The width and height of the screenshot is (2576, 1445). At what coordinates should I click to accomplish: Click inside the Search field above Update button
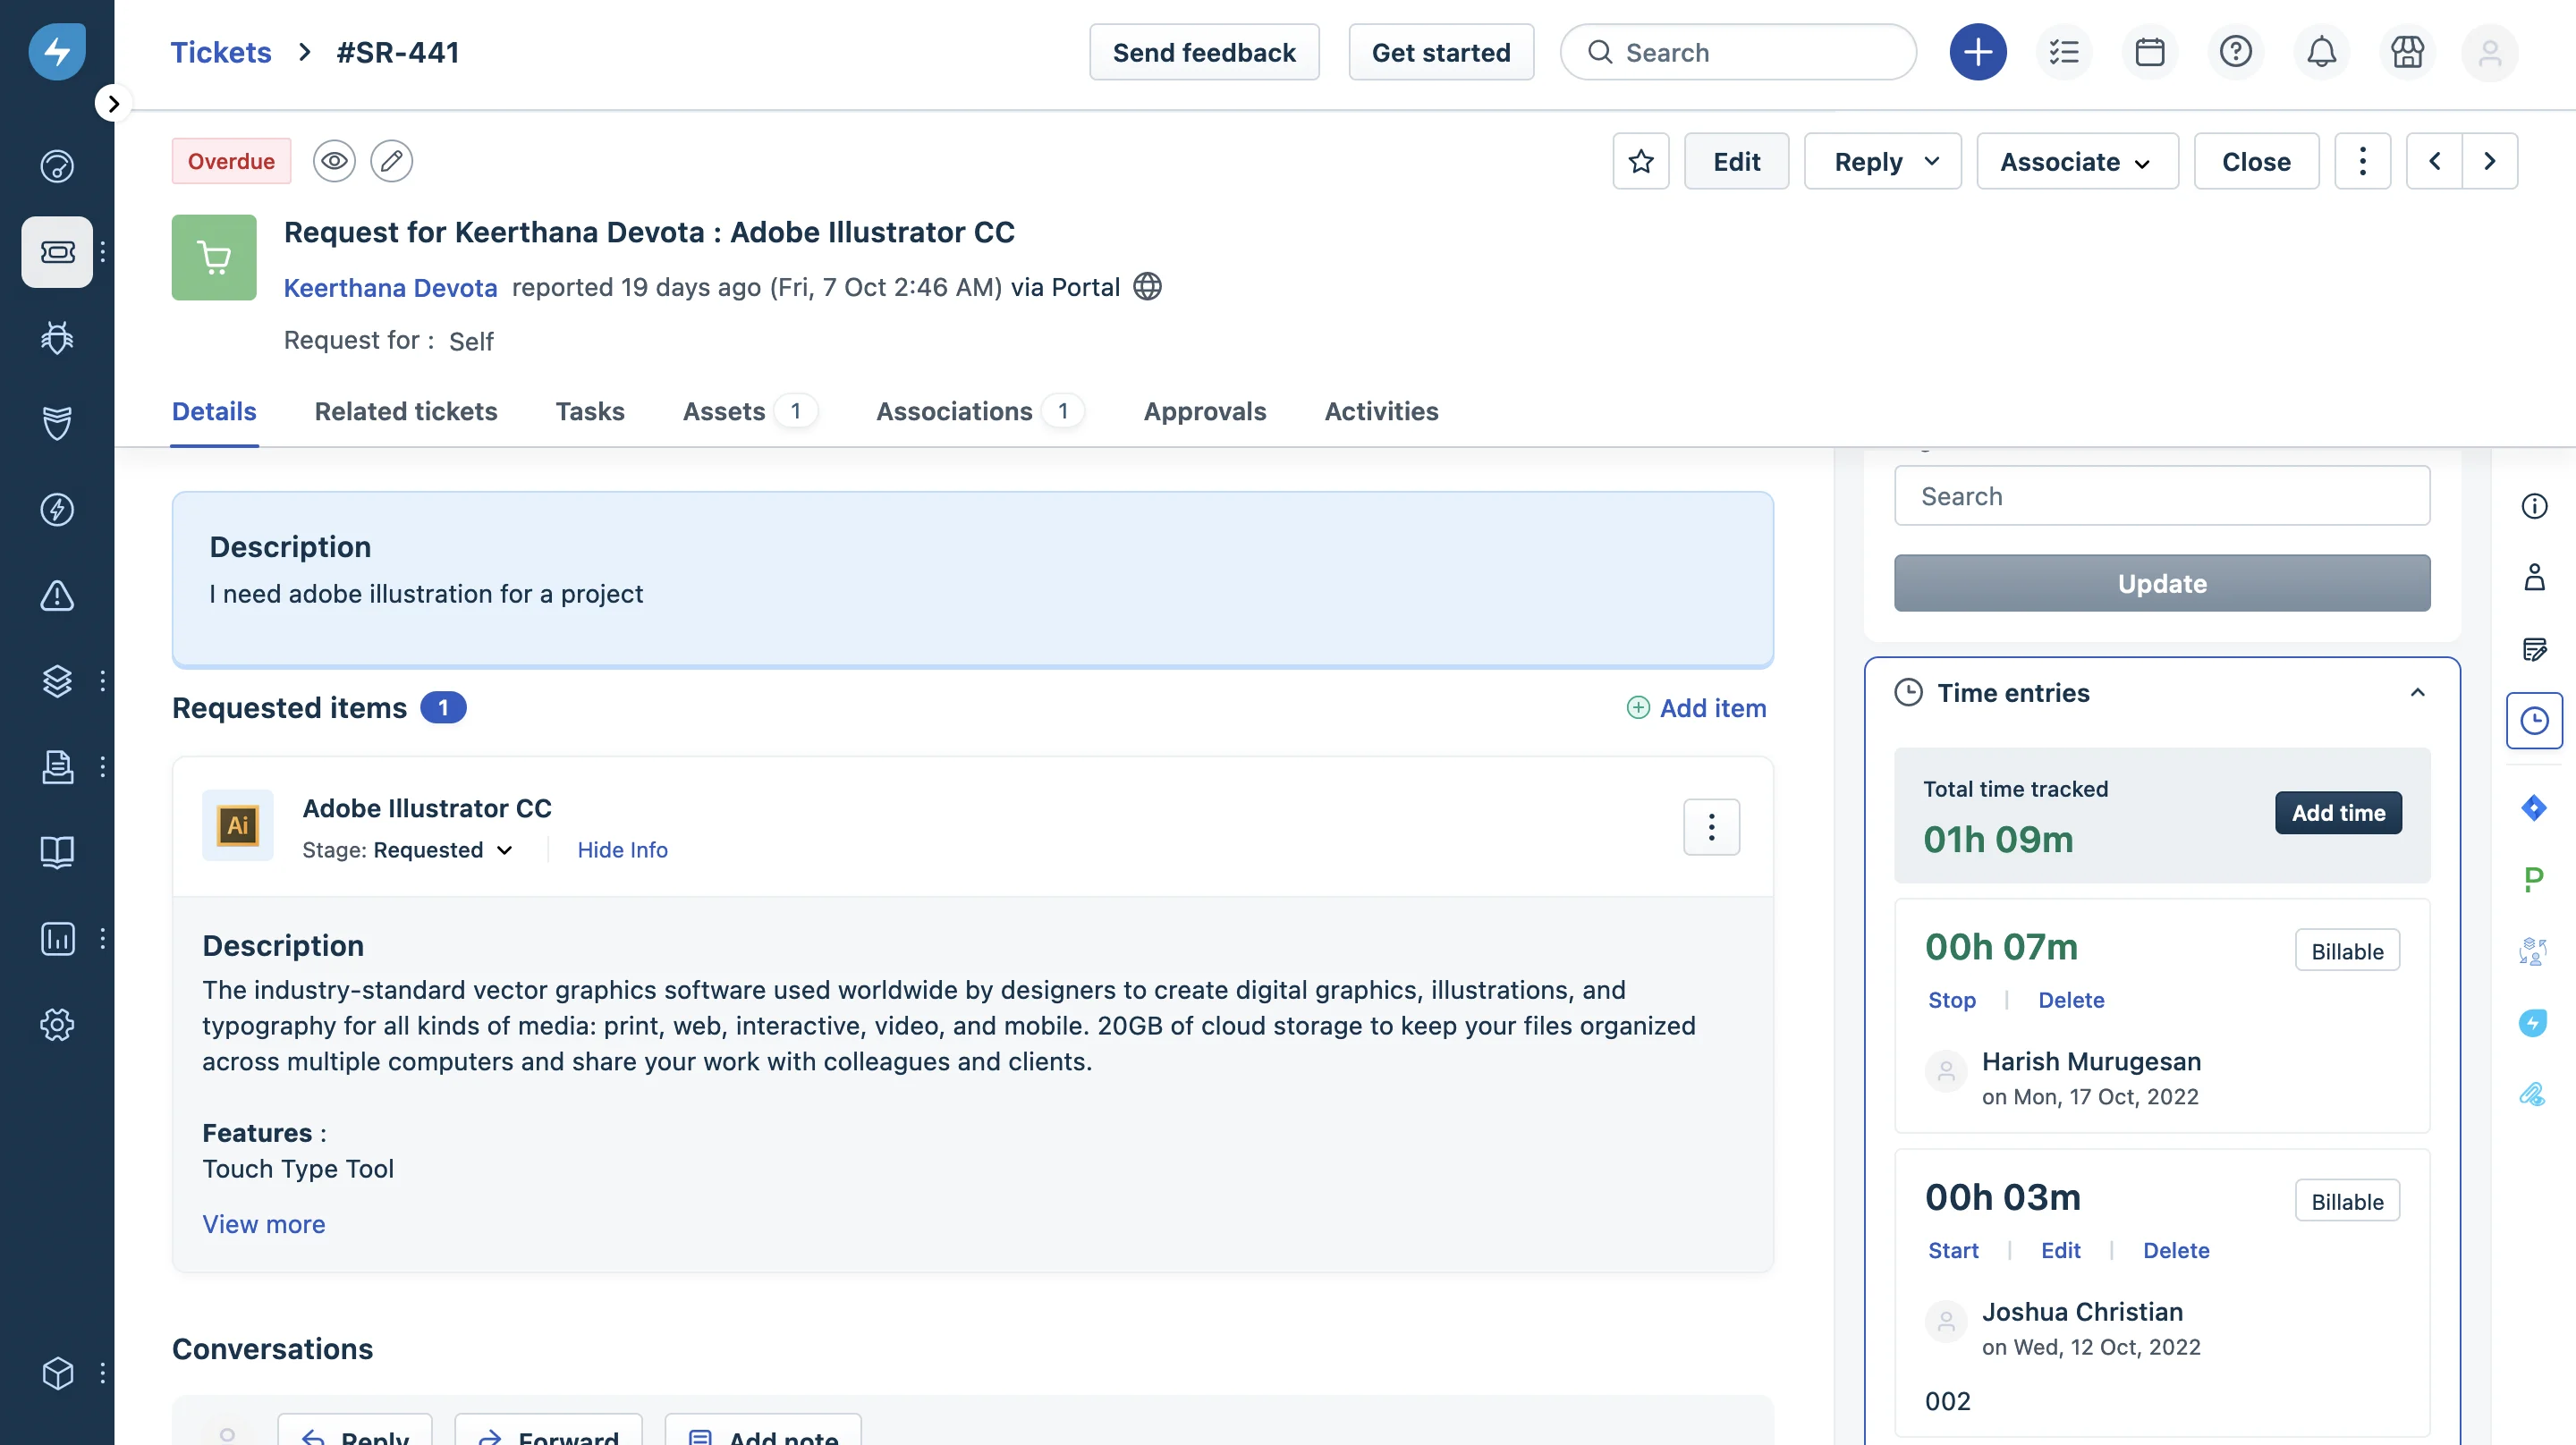[x=2162, y=495]
